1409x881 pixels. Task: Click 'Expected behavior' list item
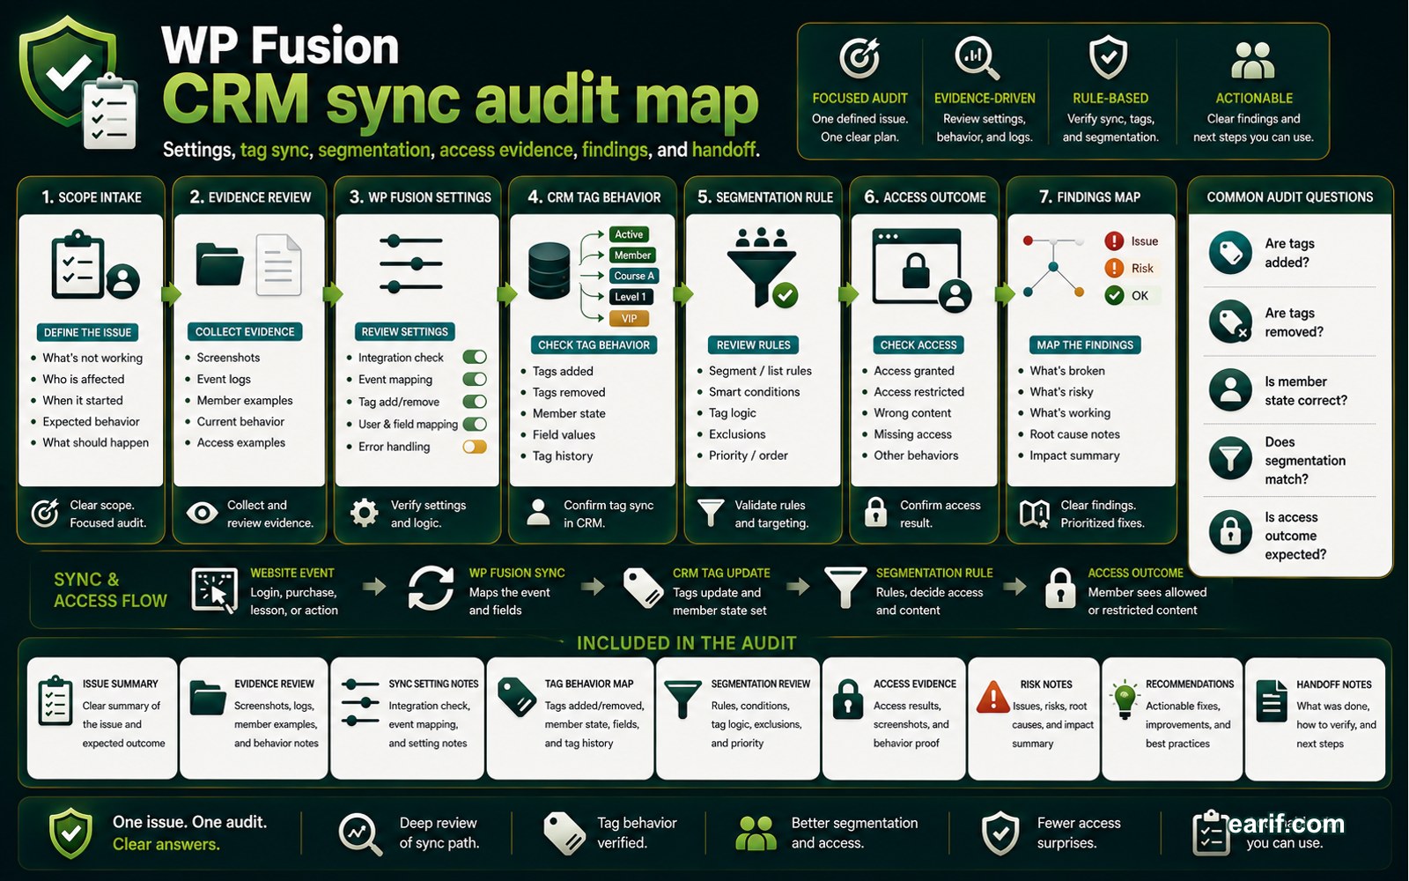coord(91,422)
